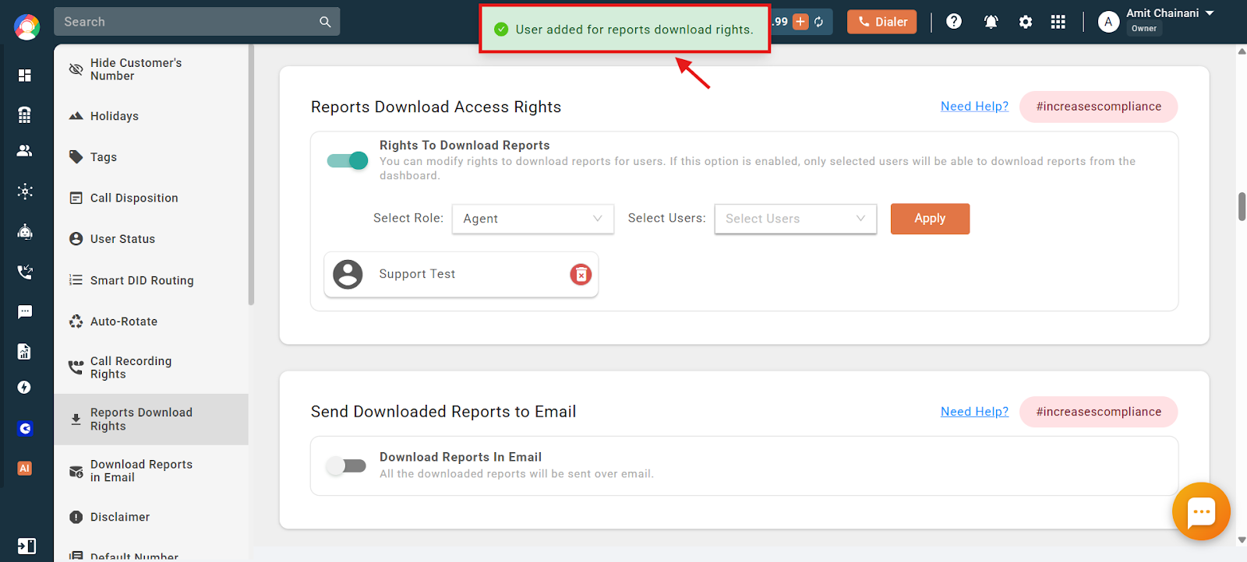This screenshot has height=562, width=1247.
Task: Click the page vertical scrollbar thumb
Action: [1242, 206]
